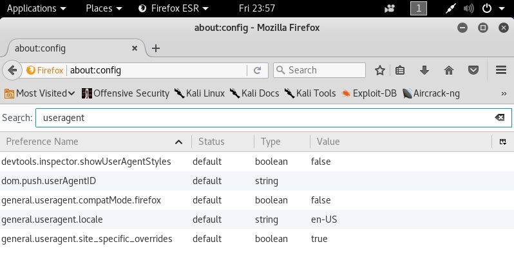Click the browser Search box
Screen dimensions: 514x271
(319, 70)
